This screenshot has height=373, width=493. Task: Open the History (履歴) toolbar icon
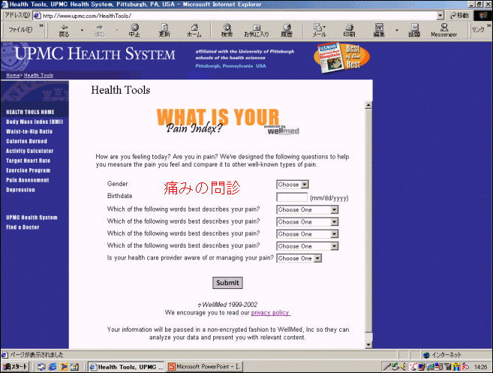(x=287, y=29)
